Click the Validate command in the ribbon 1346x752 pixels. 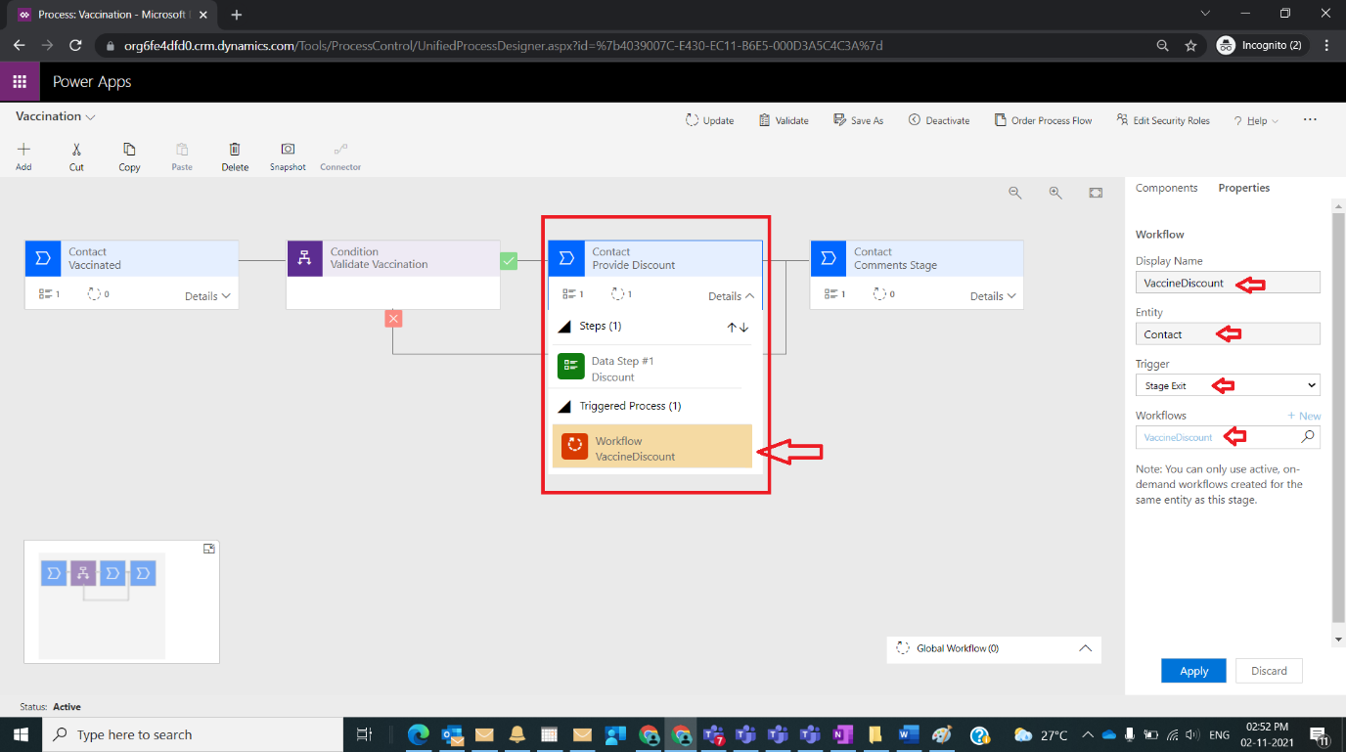click(x=783, y=119)
